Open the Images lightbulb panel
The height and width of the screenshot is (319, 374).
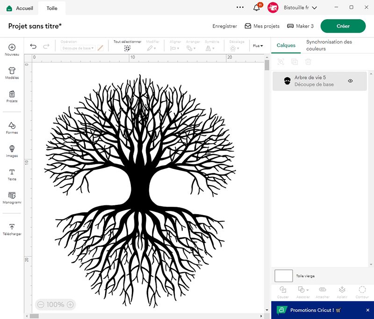click(12, 151)
